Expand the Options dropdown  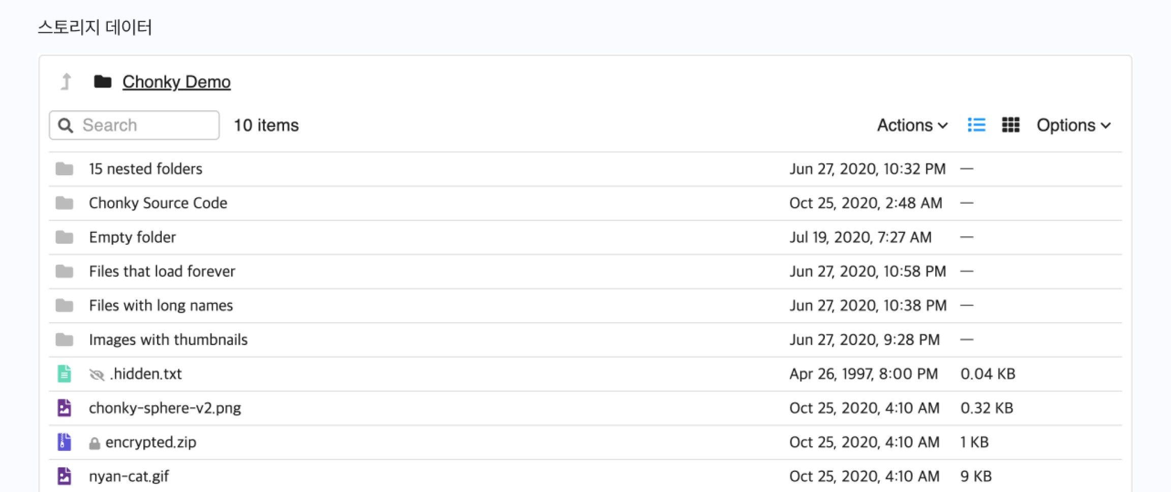[x=1073, y=125]
